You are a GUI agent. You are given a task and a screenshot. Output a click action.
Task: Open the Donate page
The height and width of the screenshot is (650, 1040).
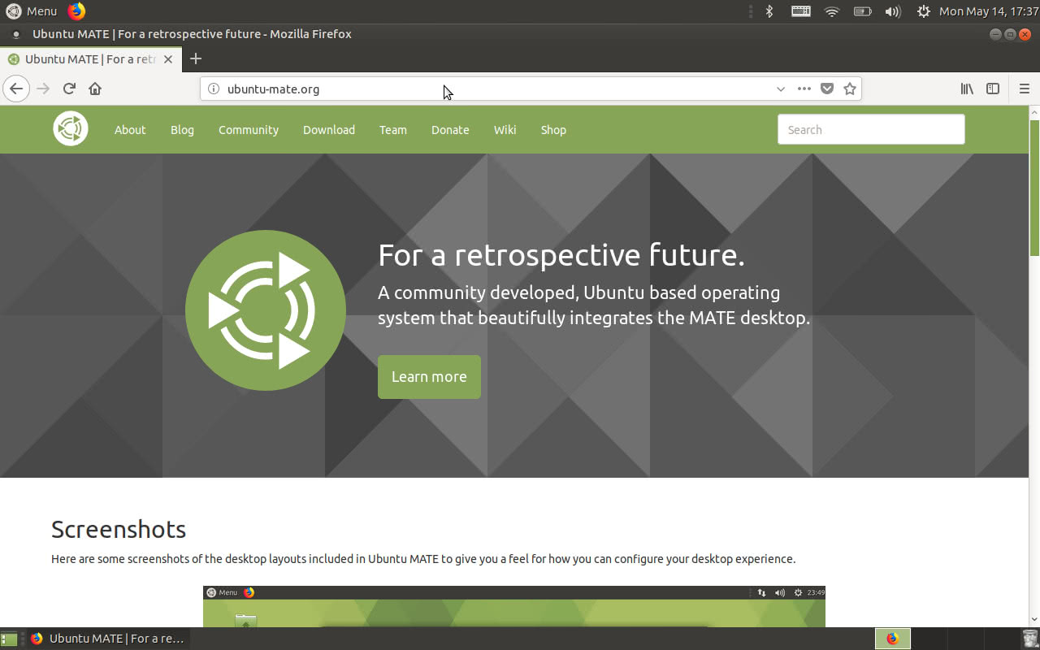pos(450,129)
